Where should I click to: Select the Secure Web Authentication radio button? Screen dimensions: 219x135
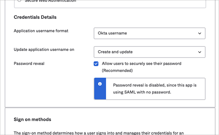pyautogui.click(x=19, y=1)
